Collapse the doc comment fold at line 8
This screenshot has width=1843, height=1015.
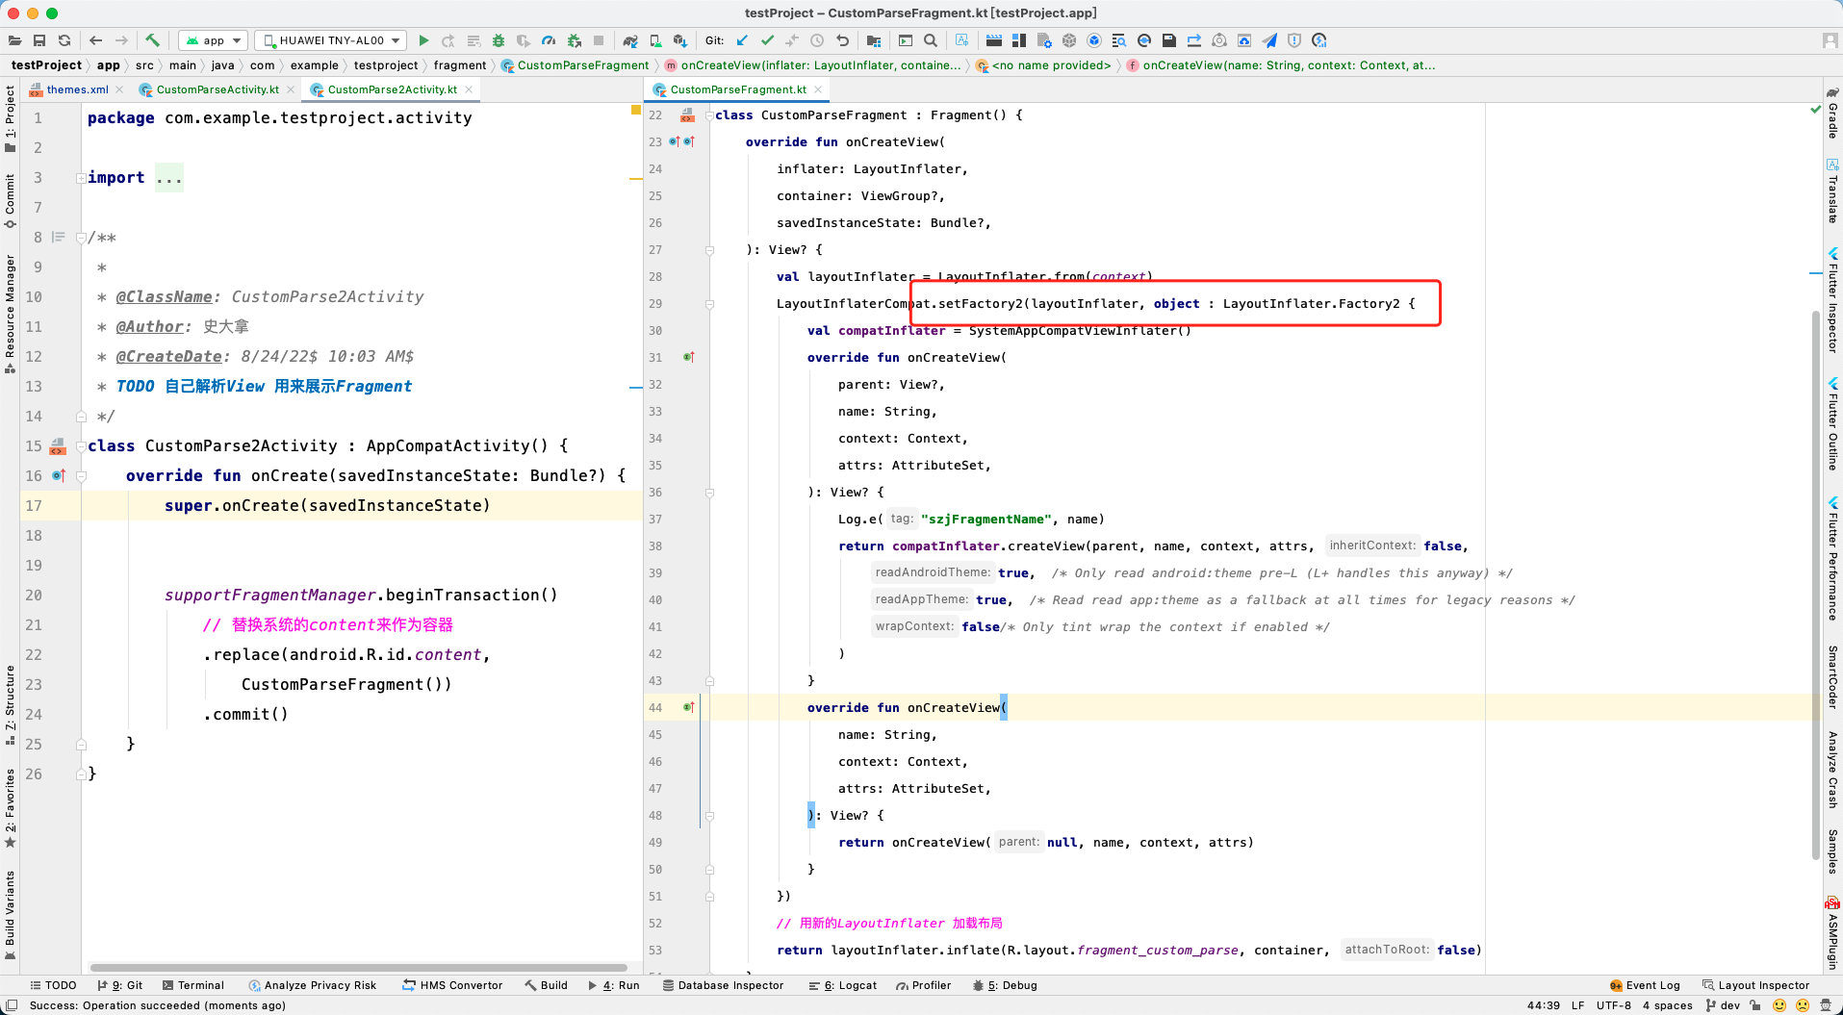point(81,238)
